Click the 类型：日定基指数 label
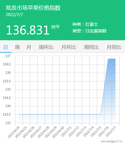Image resolution: width=125 pixels, height=144 pixels. coord(90,31)
